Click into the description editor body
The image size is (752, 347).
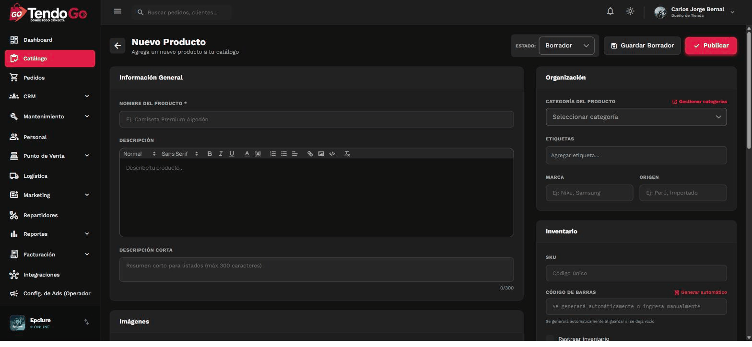click(x=317, y=197)
